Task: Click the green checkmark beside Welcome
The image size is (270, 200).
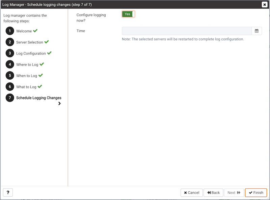Action: (x=35, y=31)
